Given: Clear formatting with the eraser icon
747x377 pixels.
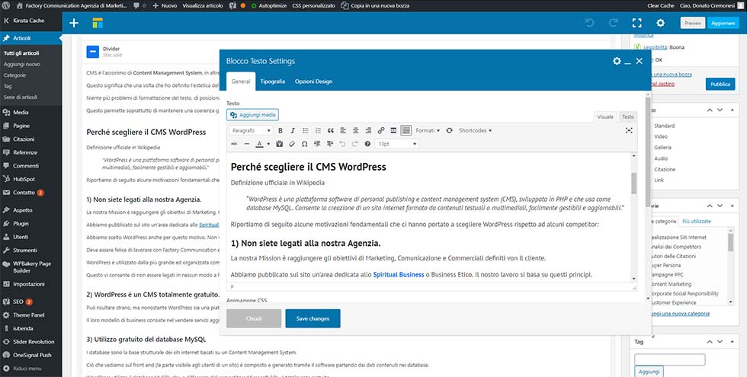Looking at the screenshot, I should pyautogui.click(x=292, y=144).
